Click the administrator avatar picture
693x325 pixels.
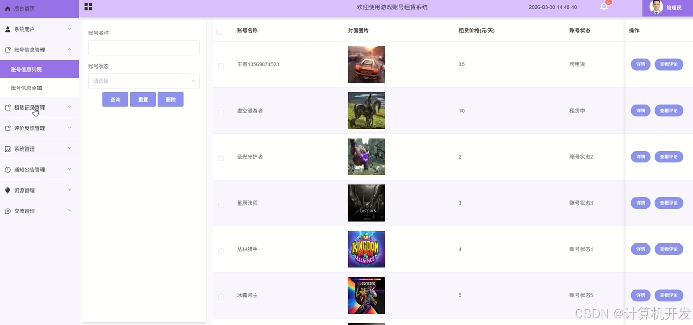[x=657, y=7]
